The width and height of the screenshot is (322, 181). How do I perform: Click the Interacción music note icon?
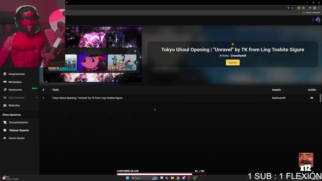click(5, 90)
